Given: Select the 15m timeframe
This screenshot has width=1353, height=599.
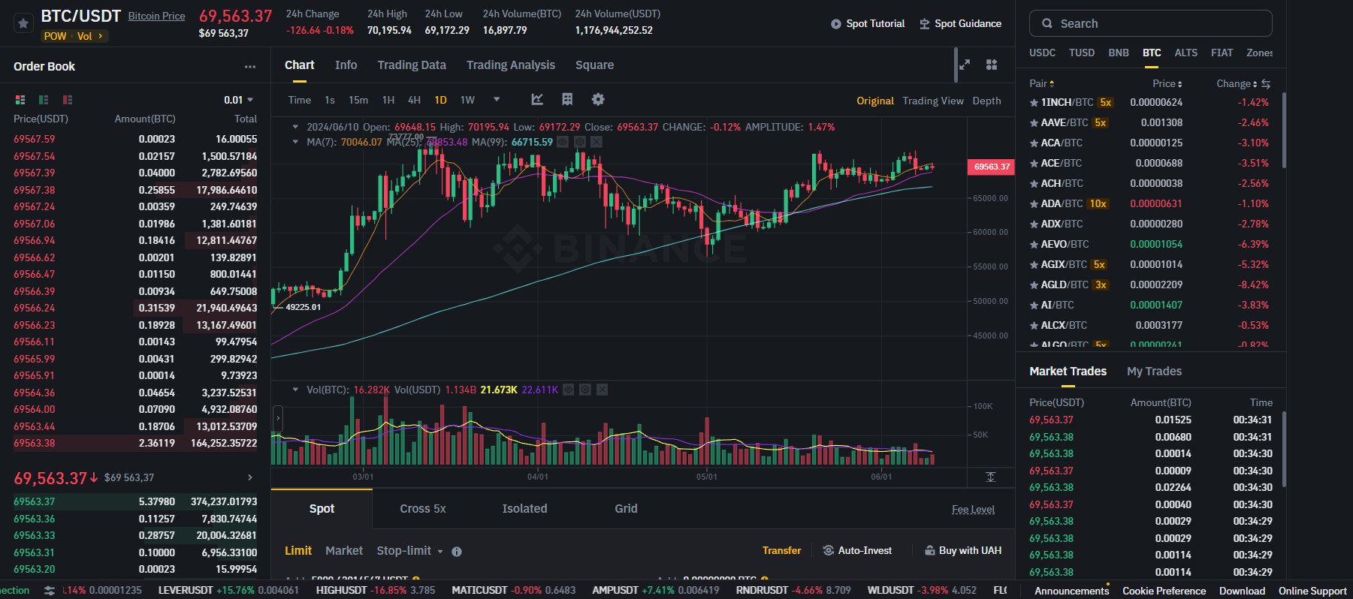Looking at the screenshot, I should click(x=358, y=100).
